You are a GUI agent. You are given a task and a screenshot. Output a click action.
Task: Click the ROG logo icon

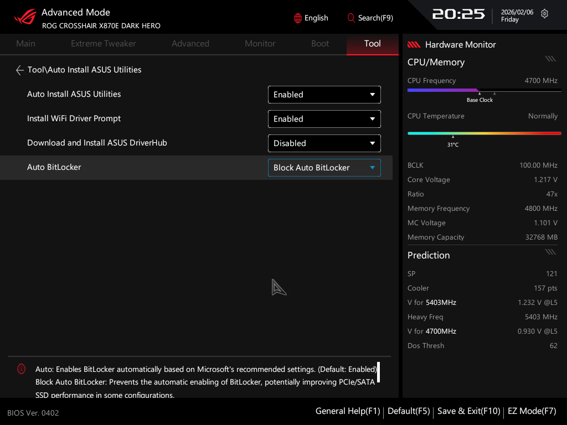click(25, 17)
